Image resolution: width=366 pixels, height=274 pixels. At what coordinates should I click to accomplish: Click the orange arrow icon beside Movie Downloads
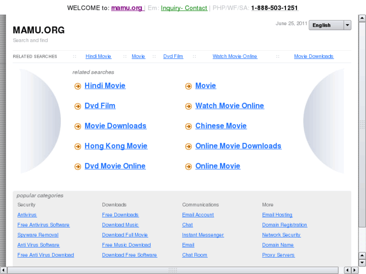pyautogui.click(x=78, y=126)
